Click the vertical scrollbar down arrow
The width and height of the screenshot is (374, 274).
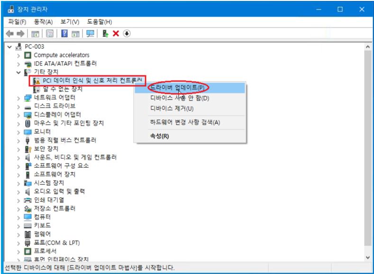point(368,256)
